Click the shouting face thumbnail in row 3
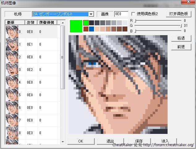Image resolution: width=196 pixels, height=149 pixels. tap(12, 70)
